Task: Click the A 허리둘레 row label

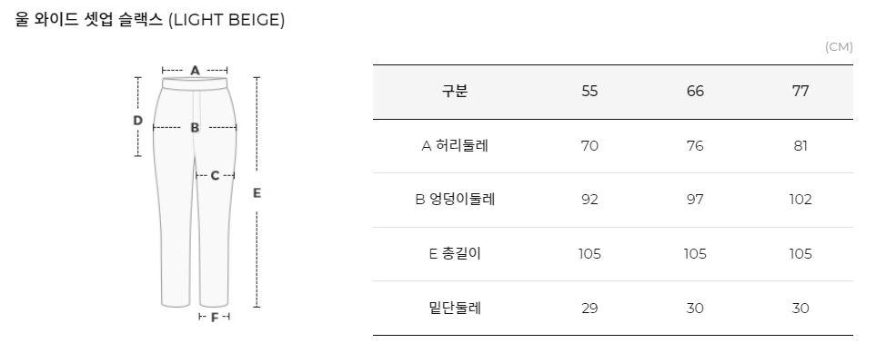Action: pos(455,146)
